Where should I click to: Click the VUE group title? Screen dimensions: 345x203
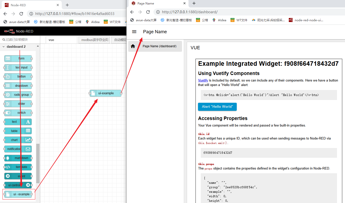pyautogui.click(x=195, y=48)
